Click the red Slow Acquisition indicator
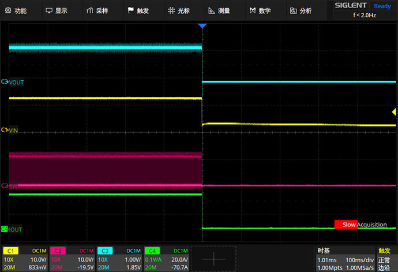Viewport: 398px width, 272px height. coord(346,225)
